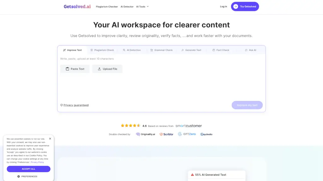Image resolution: width=323 pixels, height=181 pixels.
Task: Switch to the Fact Check tab
Action: point(221,50)
